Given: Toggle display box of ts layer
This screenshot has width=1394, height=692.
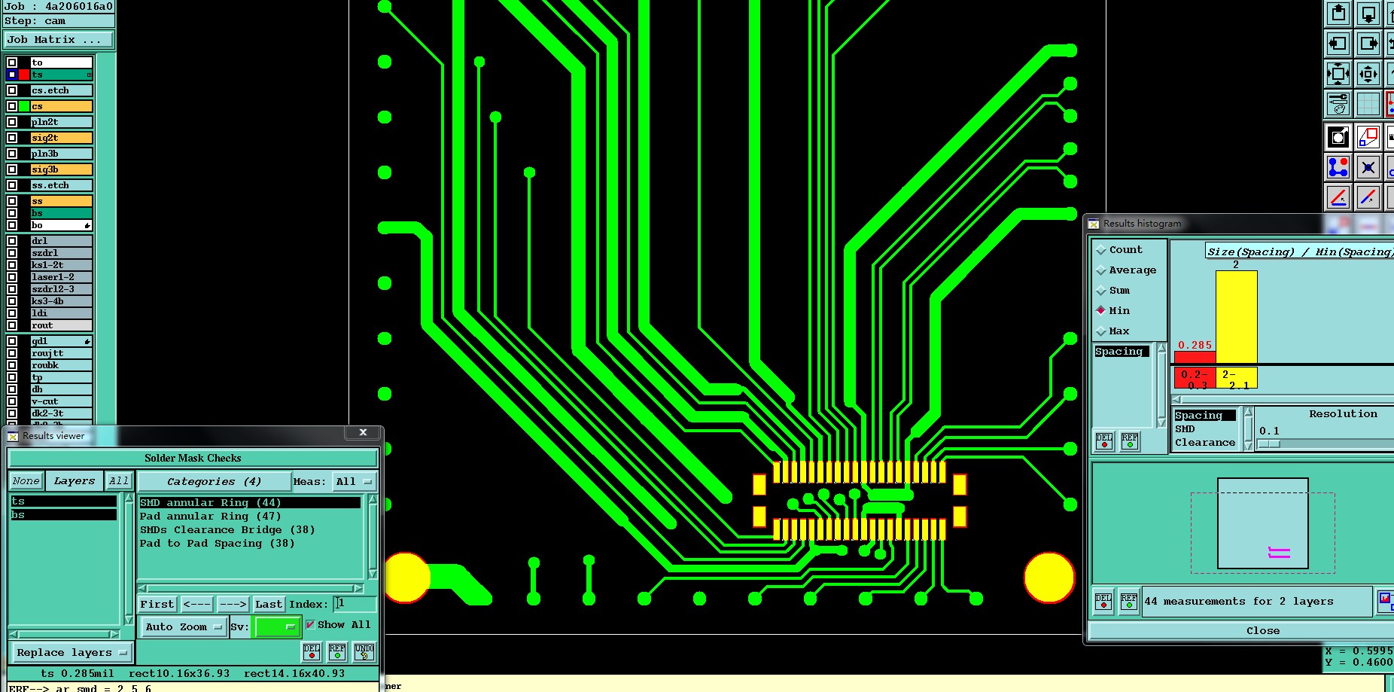Looking at the screenshot, I should pos(12,75).
